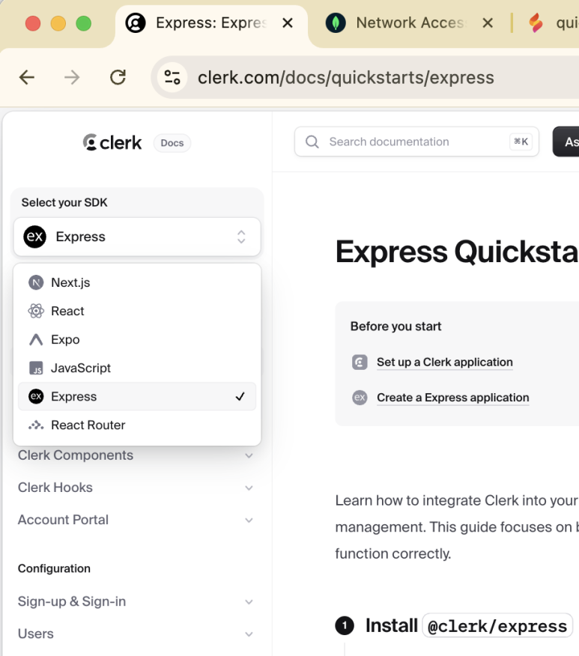The height and width of the screenshot is (656, 579).
Task: Click the macOS red close window button
Action: (x=33, y=23)
